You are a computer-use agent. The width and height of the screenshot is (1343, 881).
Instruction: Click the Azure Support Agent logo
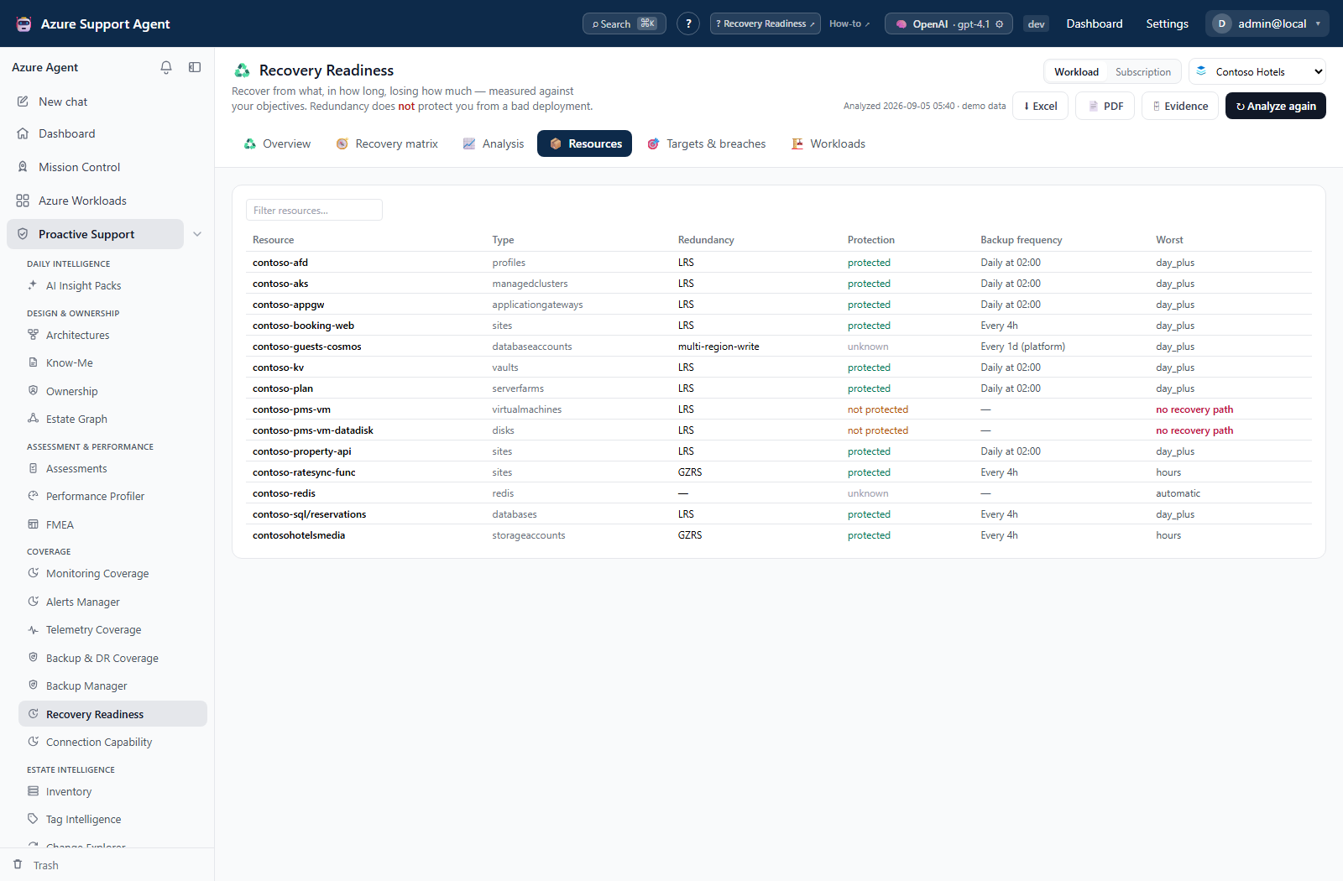point(24,23)
